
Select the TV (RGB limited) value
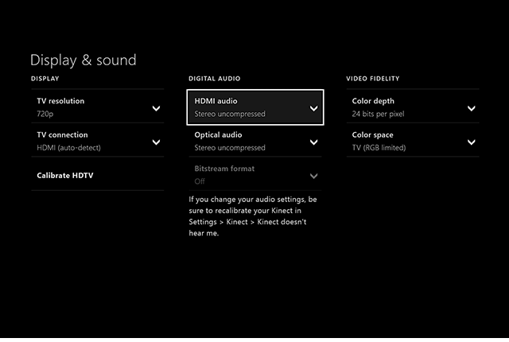tap(379, 148)
